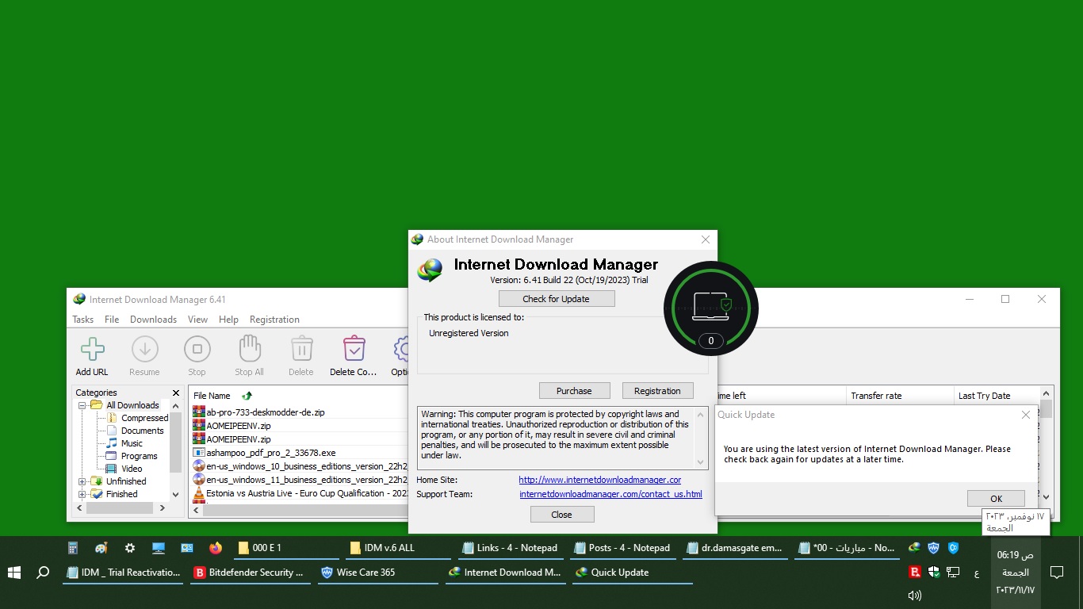
Task: Sort by the Last Try Date column
Action: pos(984,396)
